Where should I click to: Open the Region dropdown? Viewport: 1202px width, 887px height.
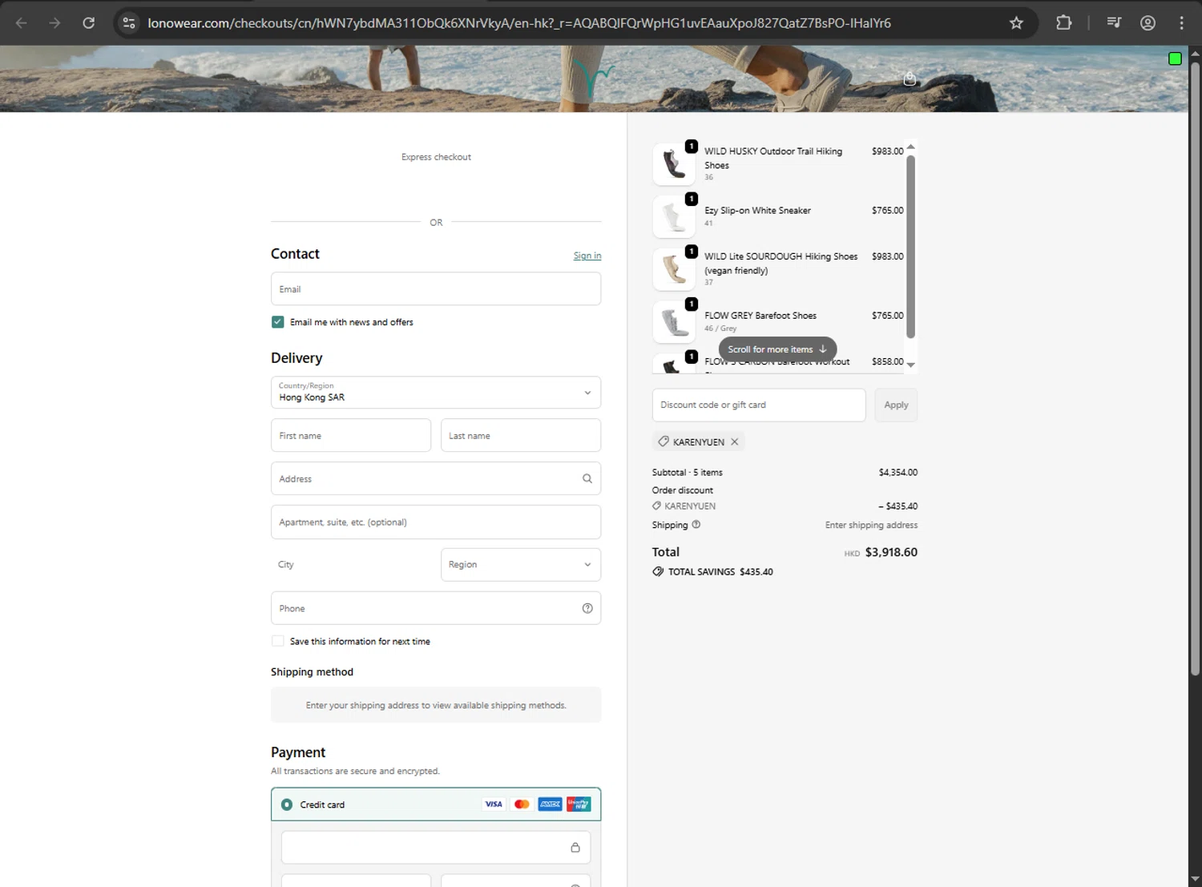[x=521, y=565]
